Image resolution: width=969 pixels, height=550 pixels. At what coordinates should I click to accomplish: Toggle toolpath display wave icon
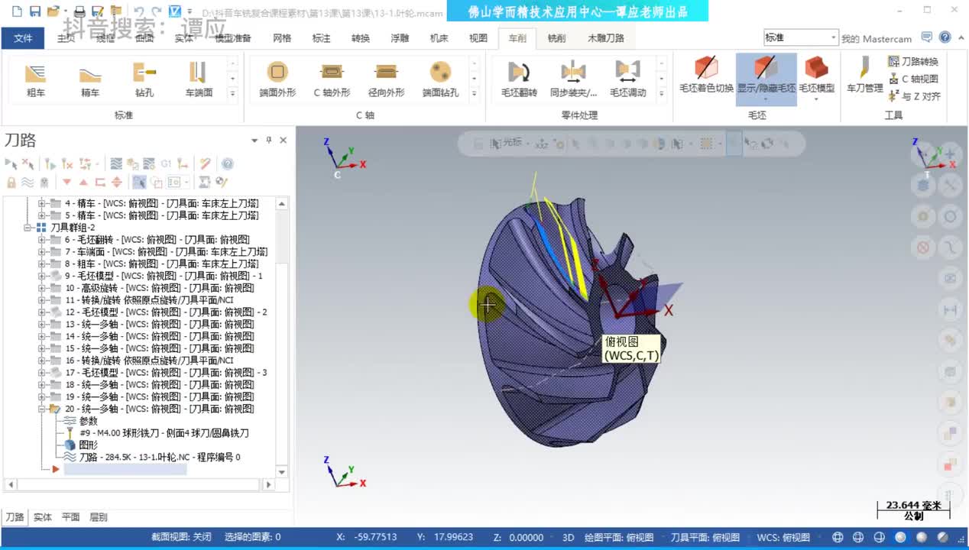pos(28,182)
